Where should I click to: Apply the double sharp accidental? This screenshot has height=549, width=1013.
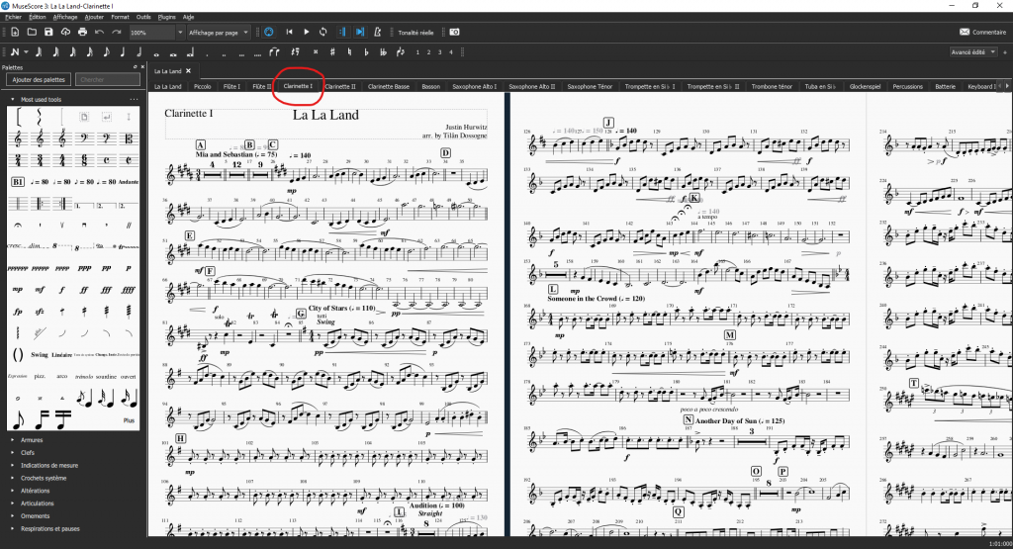click(x=316, y=52)
